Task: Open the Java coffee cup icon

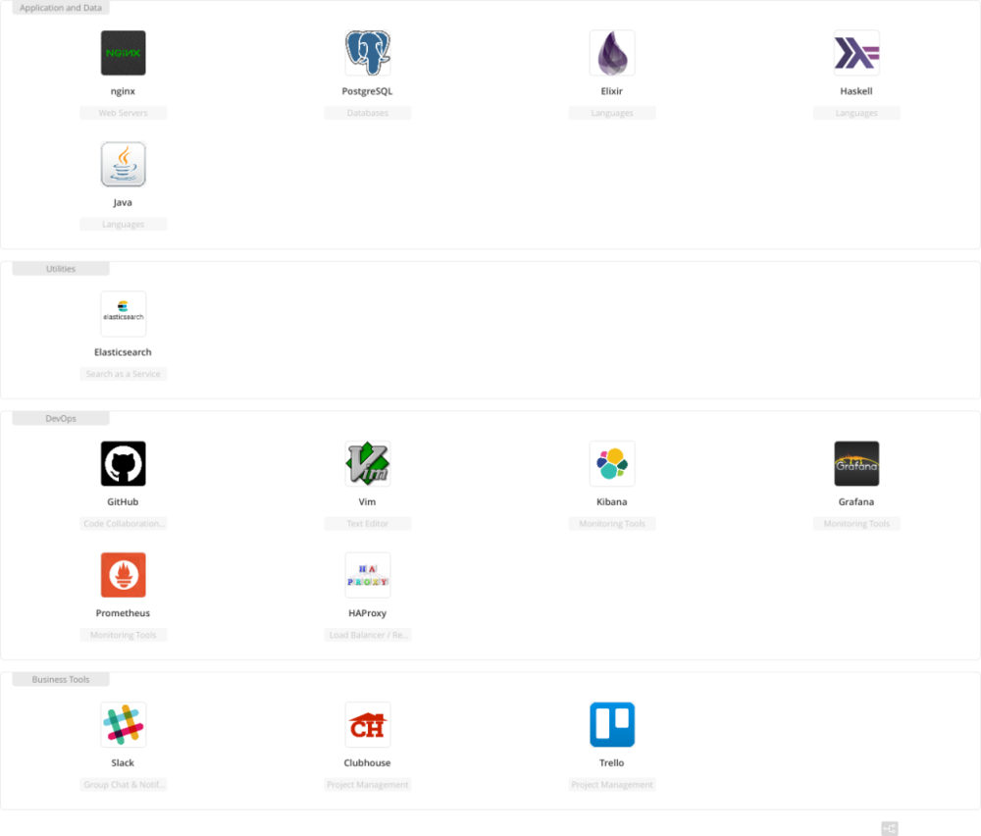Action: (x=124, y=164)
